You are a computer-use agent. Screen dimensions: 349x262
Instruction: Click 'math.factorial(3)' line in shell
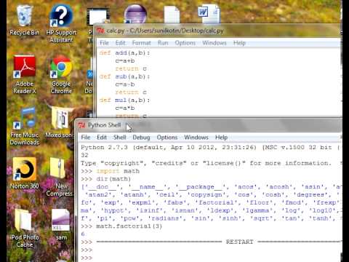coord(121,226)
